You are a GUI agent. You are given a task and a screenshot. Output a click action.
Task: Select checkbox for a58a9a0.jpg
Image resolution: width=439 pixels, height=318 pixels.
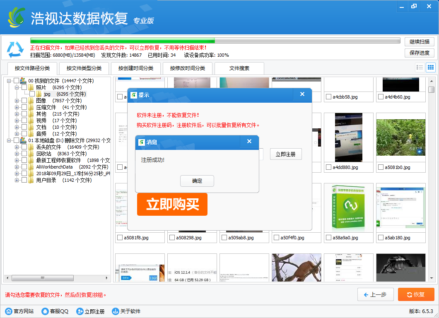(x=329, y=238)
